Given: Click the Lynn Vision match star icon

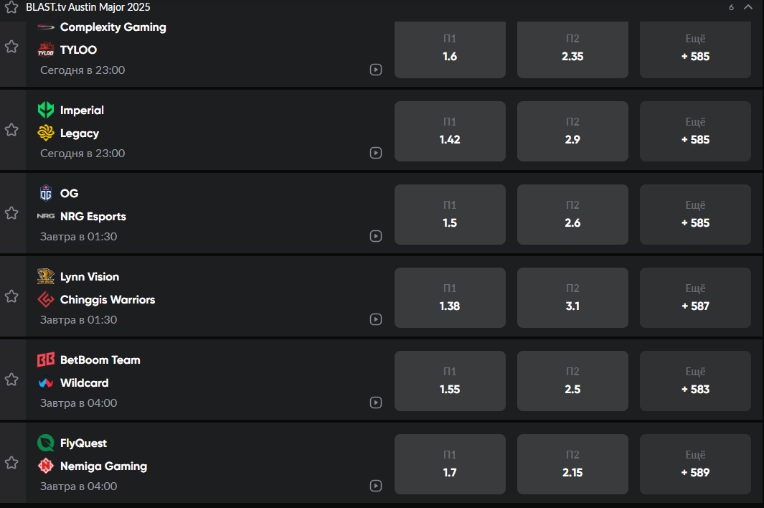Looking at the screenshot, I should coord(11,296).
